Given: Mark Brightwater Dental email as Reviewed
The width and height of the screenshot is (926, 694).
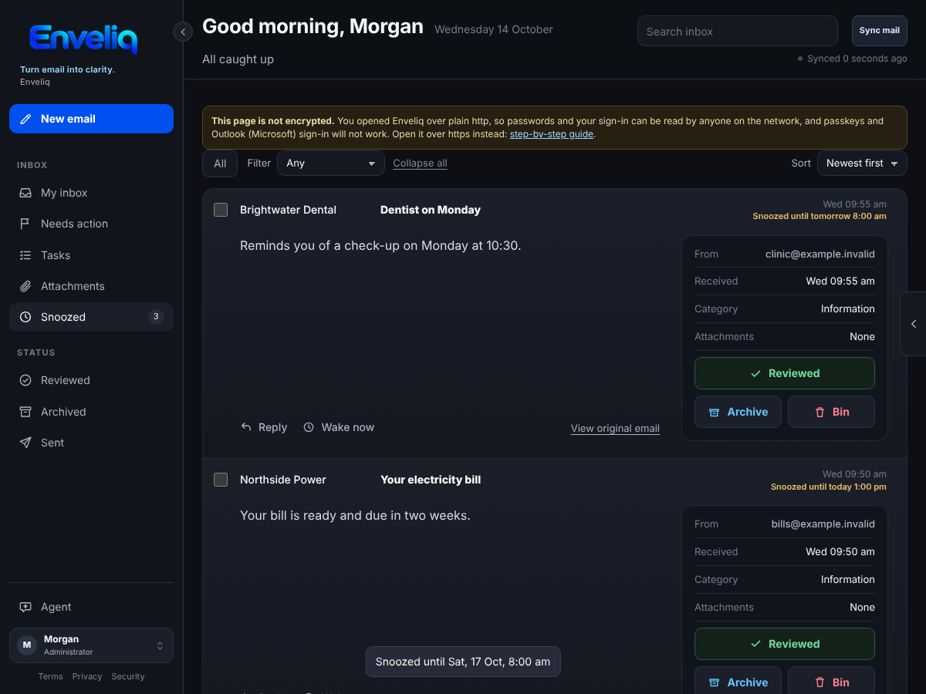Looking at the screenshot, I should click(x=785, y=373).
